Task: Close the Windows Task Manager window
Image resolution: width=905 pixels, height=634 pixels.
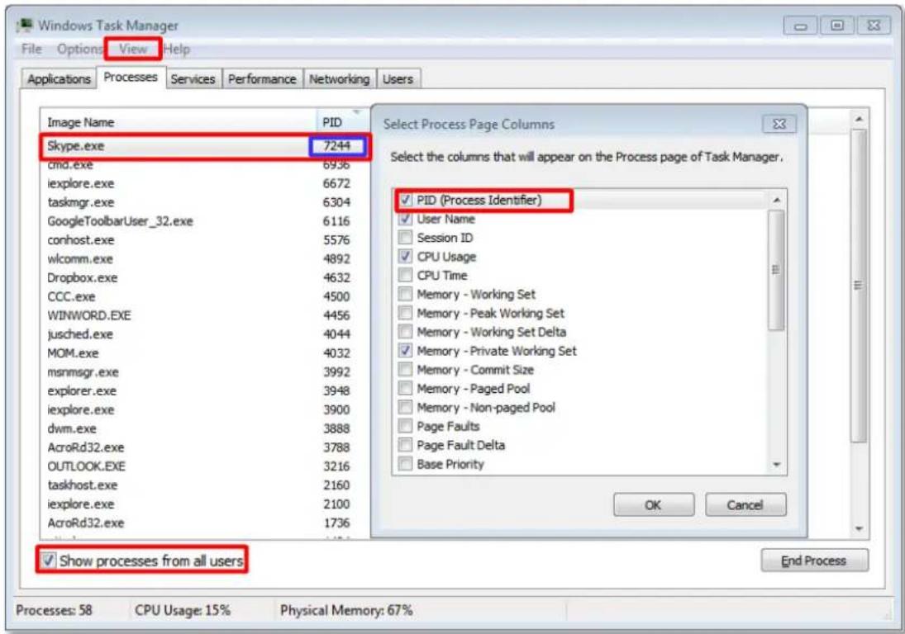Action: (874, 26)
